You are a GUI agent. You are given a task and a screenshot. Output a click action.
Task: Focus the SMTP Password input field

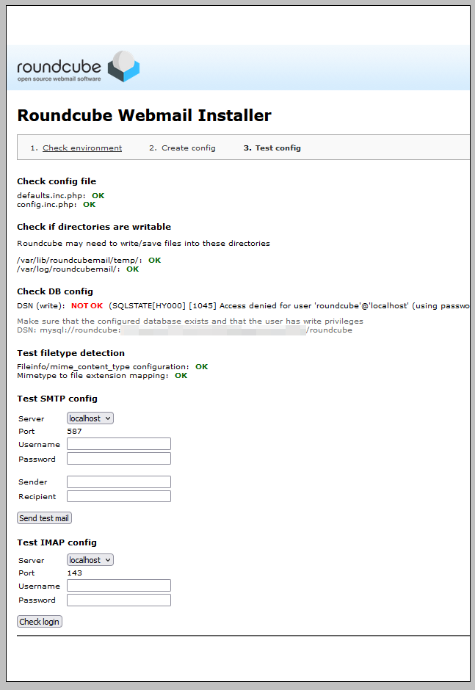[119, 459]
